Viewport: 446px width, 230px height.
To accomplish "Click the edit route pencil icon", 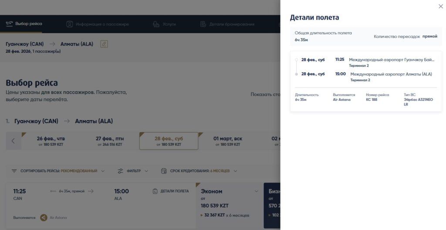I will 104,44.
